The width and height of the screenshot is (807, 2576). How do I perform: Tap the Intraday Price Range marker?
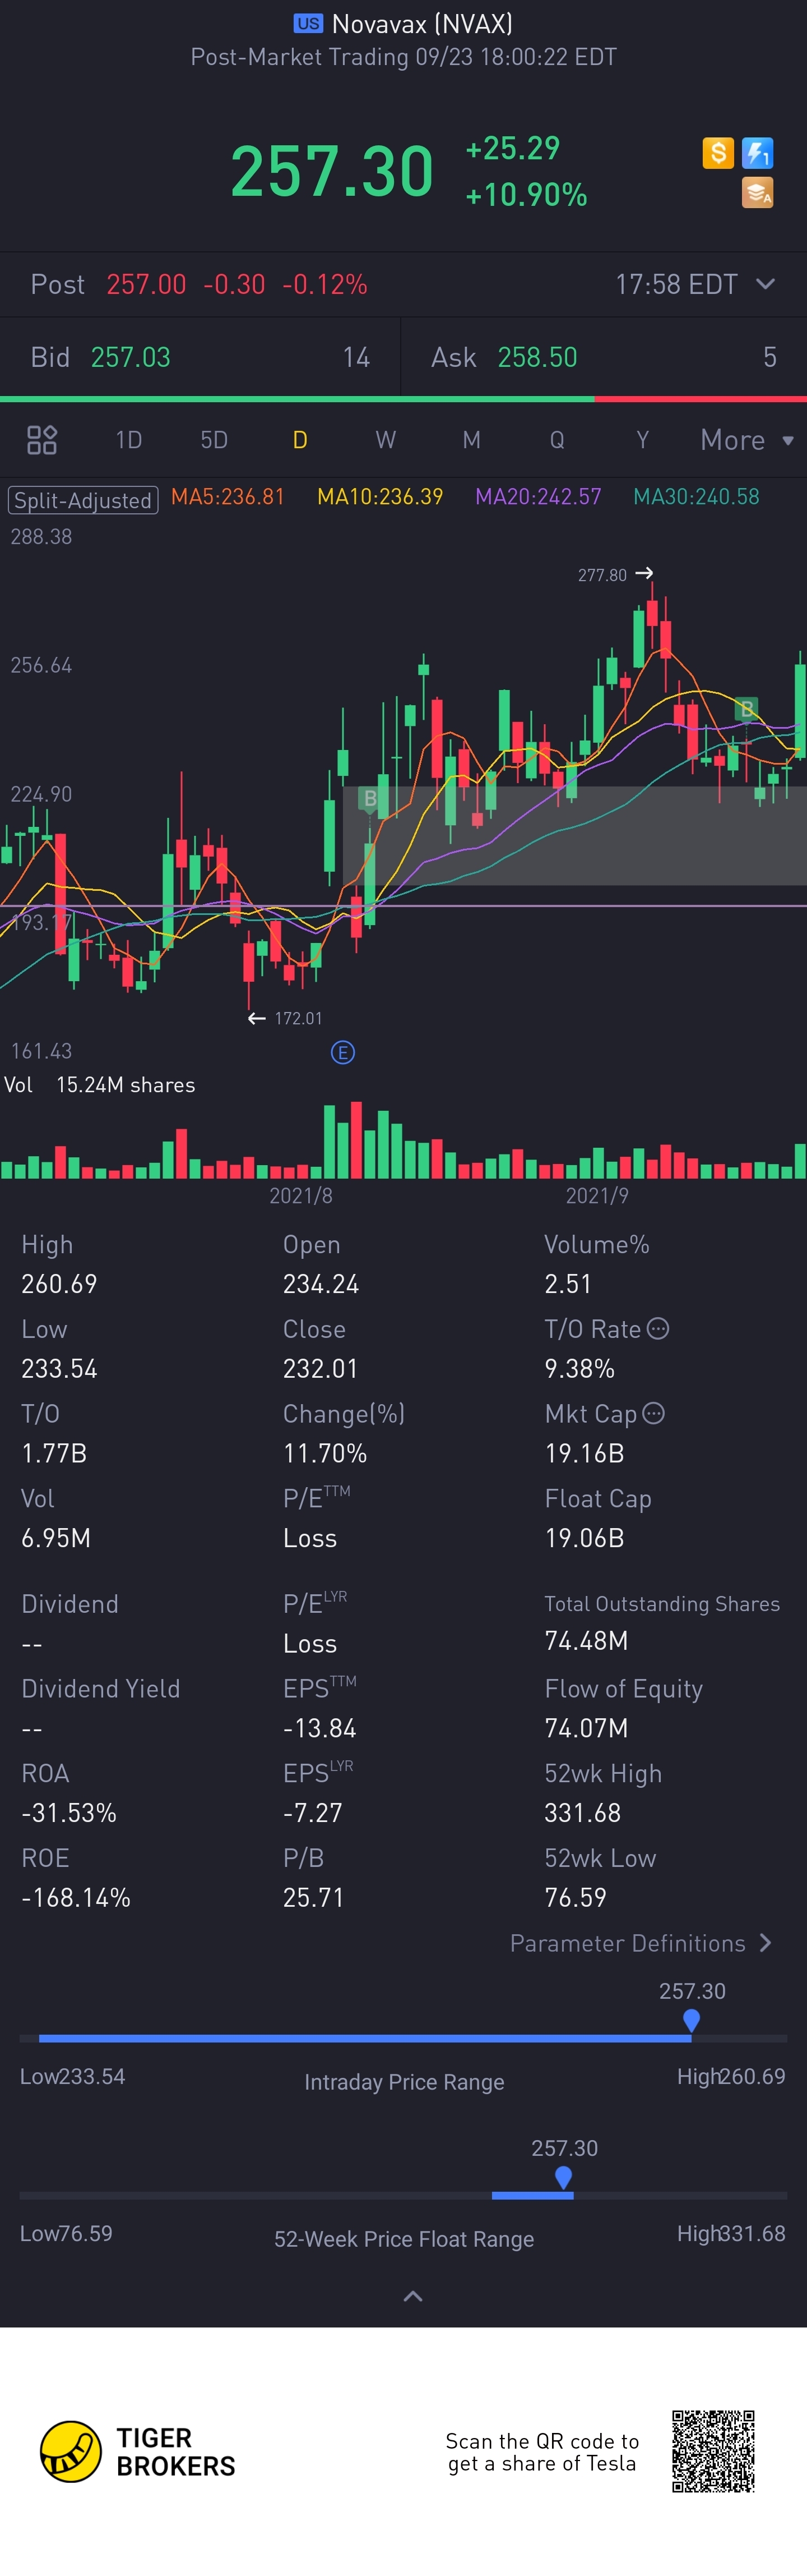[x=691, y=2021]
